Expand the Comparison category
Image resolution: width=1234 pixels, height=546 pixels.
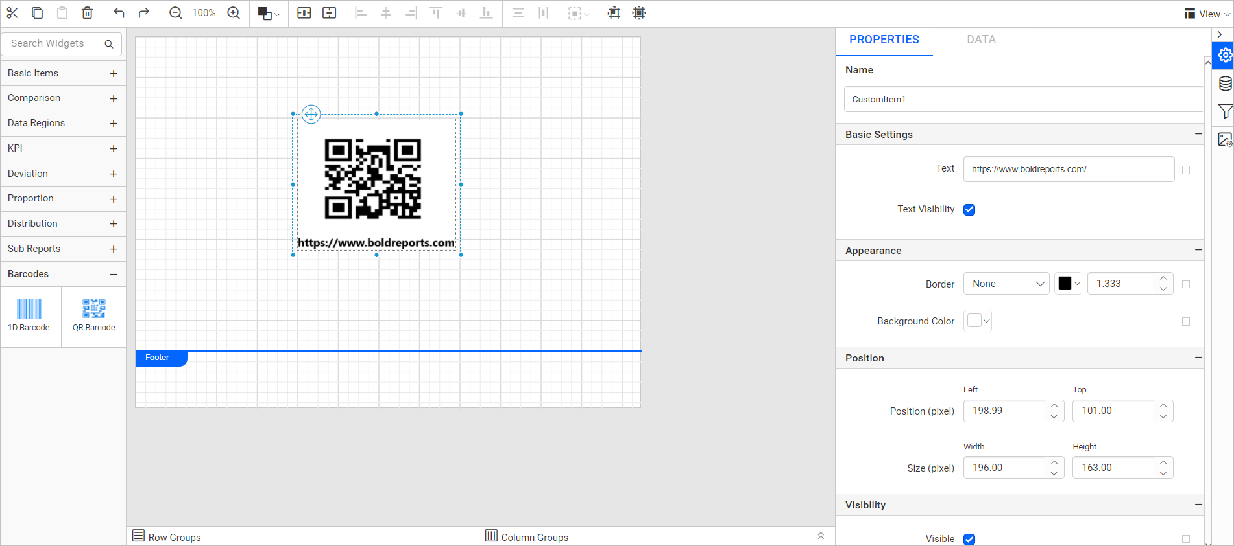pos(63,98)
